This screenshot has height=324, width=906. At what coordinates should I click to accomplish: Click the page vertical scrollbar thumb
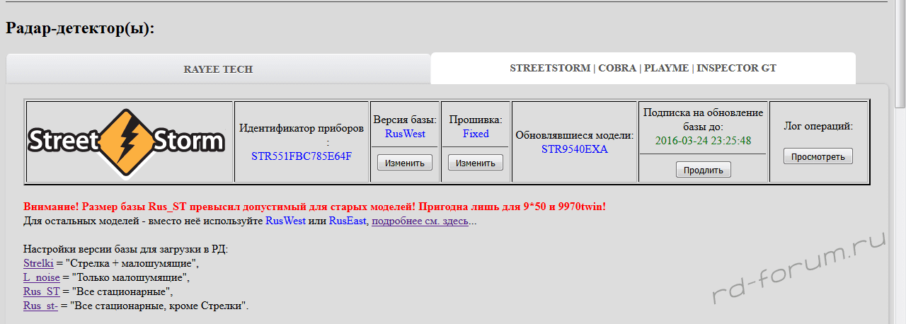[x=900, y=54]
